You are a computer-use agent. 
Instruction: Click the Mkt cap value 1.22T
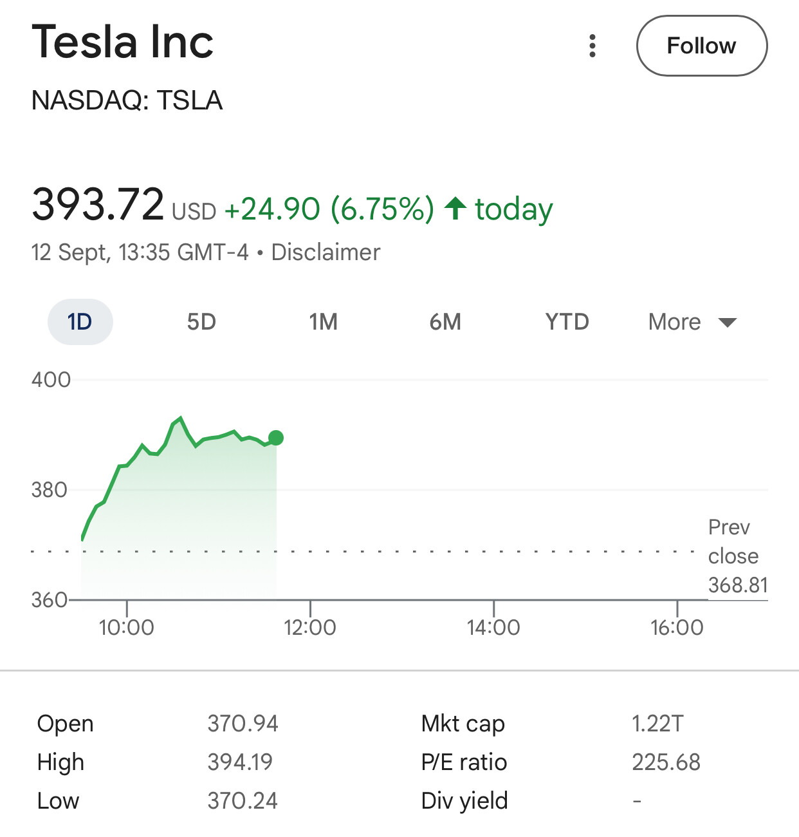click(x=657, y=724)
